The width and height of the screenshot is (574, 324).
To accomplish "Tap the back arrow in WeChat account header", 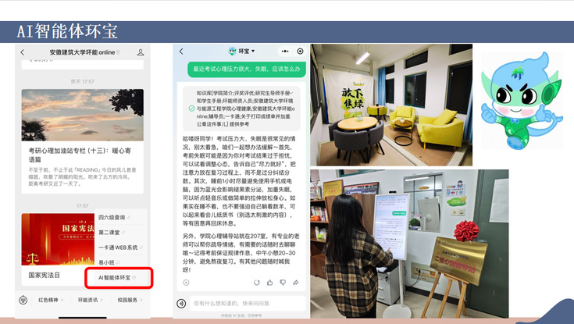I will pyautogui.click(x=23, y=52).
